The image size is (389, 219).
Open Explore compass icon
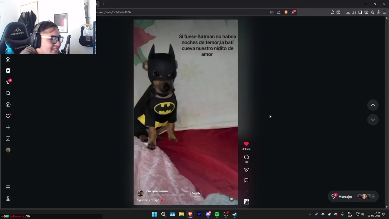8,105
